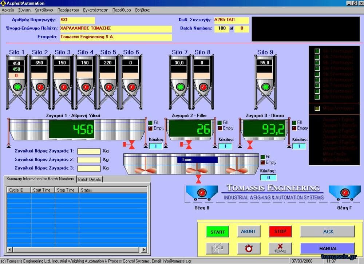Image resolution: width=364 pixels, height=264 pixels.
Task: Click the right arrow of batch table scrollbar
Action: tap(144, 249)
